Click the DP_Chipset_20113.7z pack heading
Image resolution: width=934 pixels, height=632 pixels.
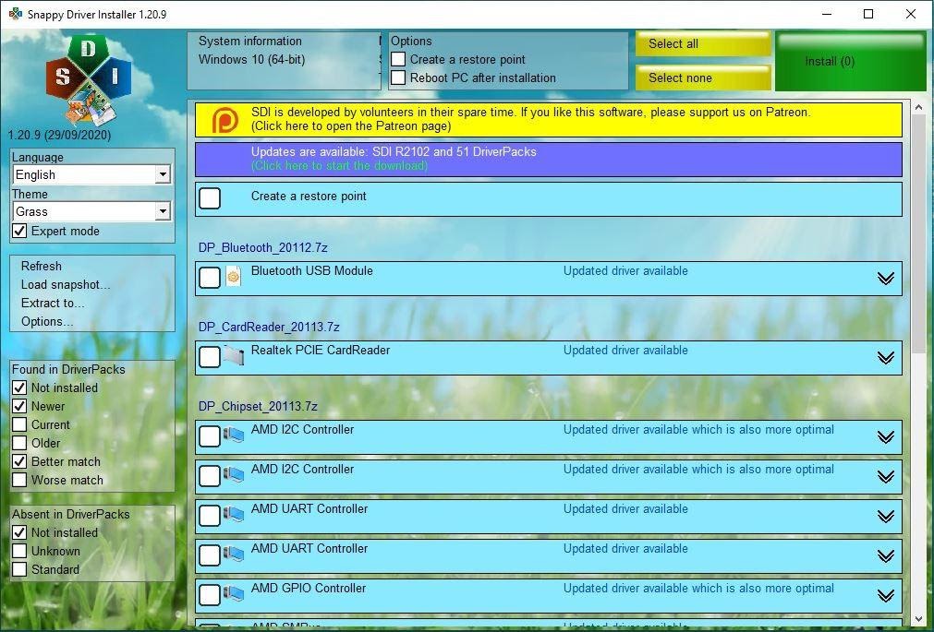click(x=258, y=406)
